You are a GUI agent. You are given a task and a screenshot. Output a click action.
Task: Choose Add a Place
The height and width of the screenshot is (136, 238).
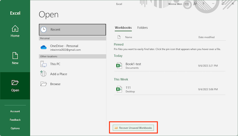72,74
